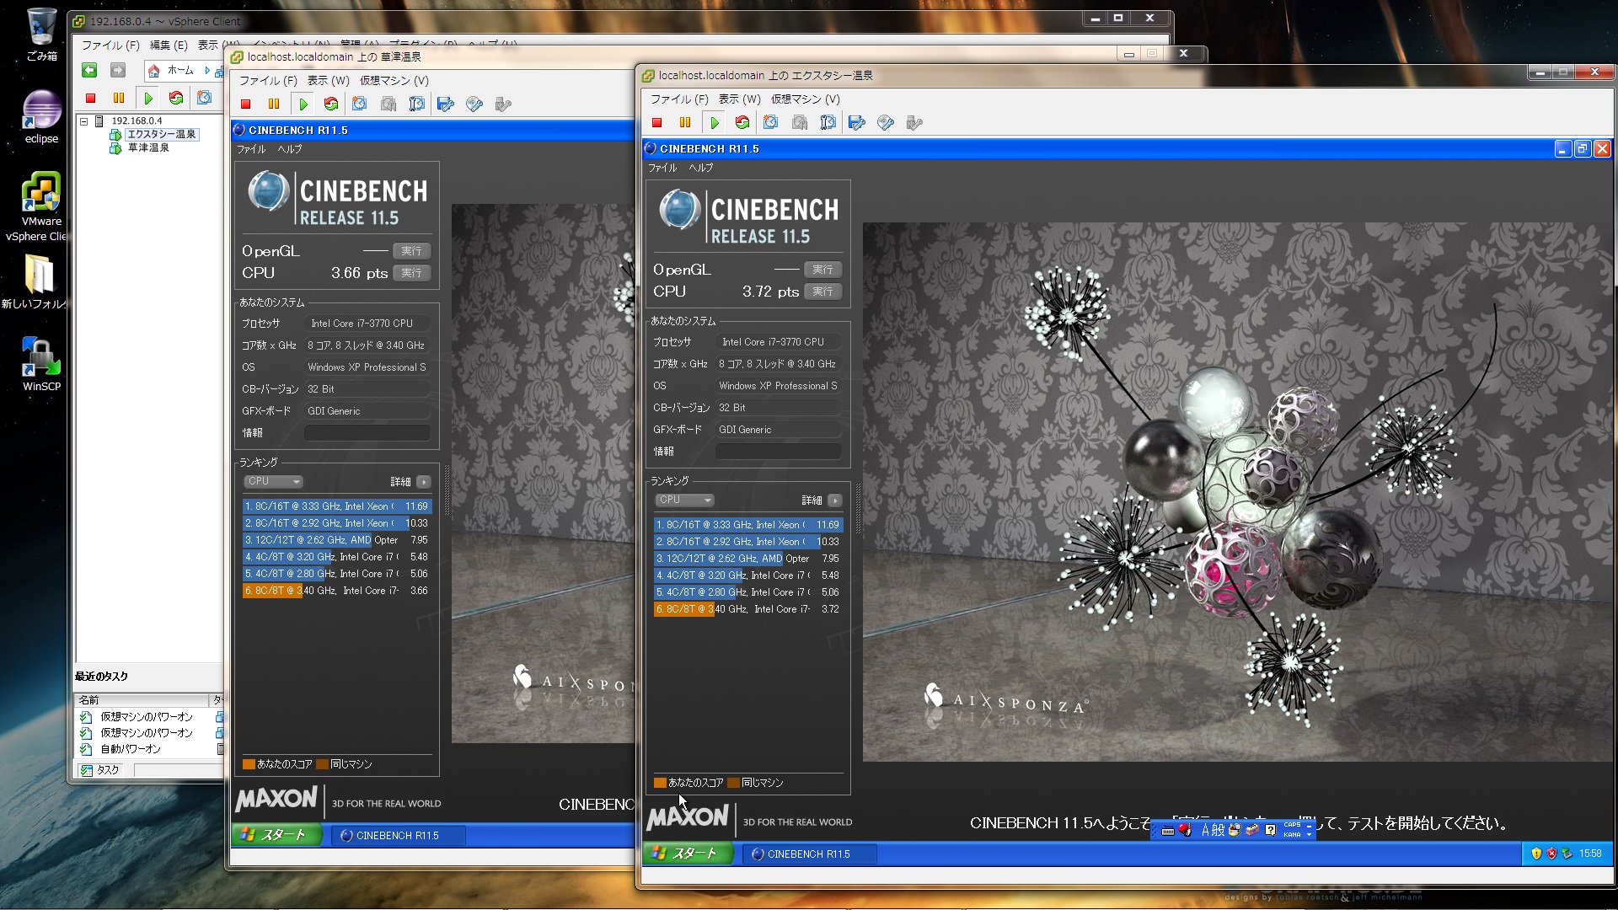This screenshot has width=1618, height=910.
Task: Select 草津温泉 VM in inventory tree
Action: (x=148, y=147)
